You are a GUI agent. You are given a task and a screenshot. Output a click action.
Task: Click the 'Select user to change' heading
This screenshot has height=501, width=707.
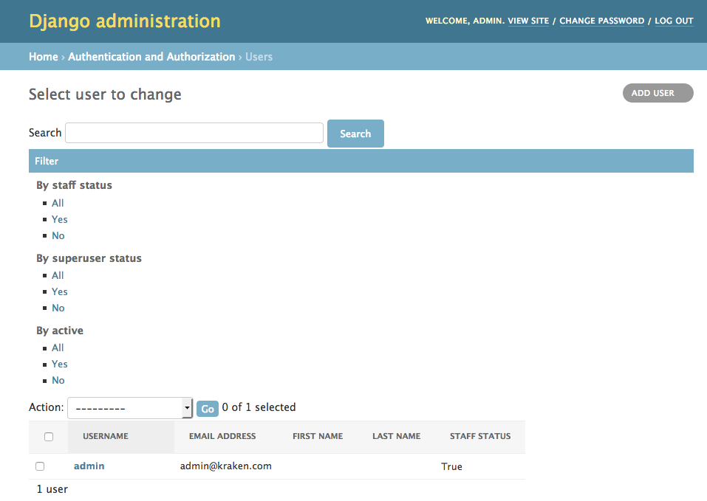[x=105, y=94]
